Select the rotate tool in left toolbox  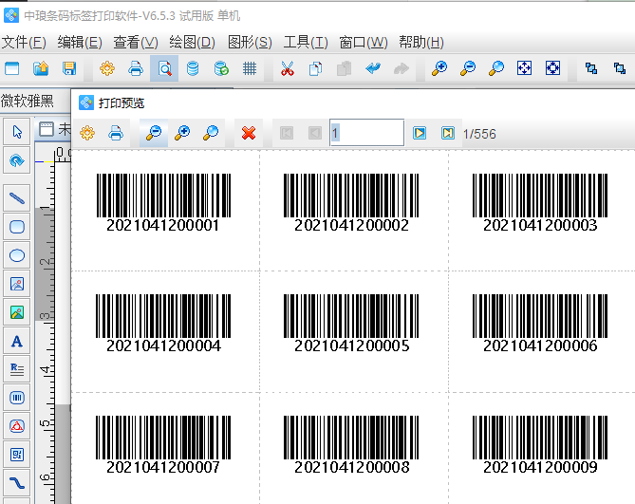click(16, 160)
